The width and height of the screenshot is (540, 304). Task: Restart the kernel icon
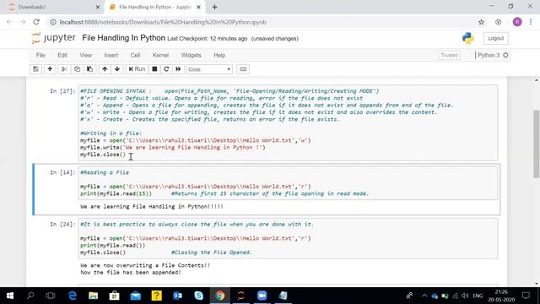click(x=166, y=69)
